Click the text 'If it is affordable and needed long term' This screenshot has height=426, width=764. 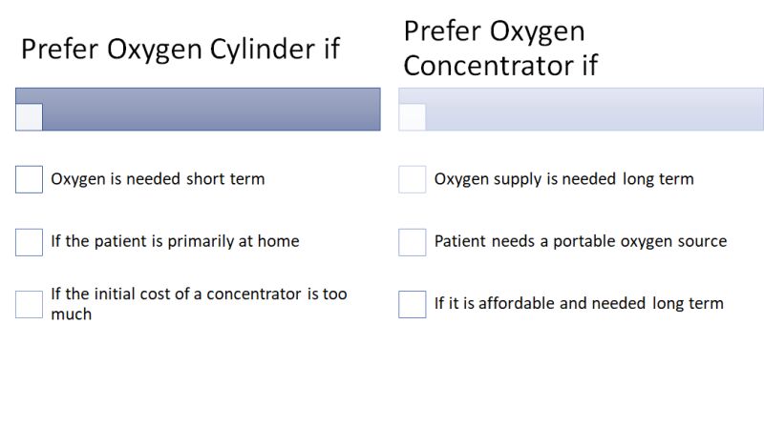(579, 304)
